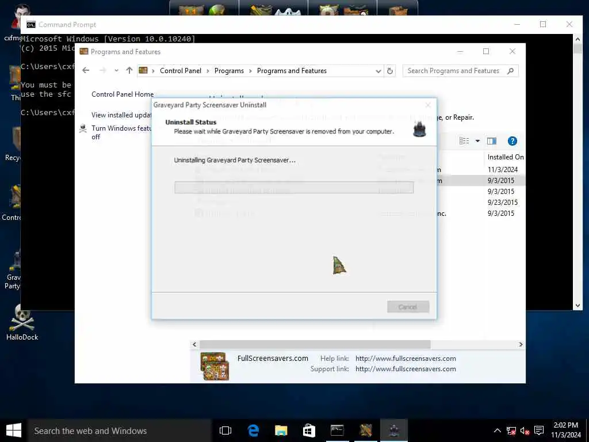
Task: Open Windows Store from taskbar
Action: [x=309, y=430]
